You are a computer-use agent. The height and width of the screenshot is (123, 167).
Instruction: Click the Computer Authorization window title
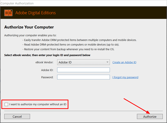pyautogui.click(x=17, y=3)
